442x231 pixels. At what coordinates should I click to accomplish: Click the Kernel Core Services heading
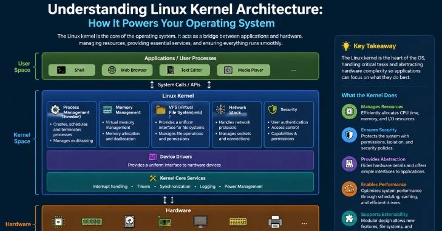(x=183, y=178)
